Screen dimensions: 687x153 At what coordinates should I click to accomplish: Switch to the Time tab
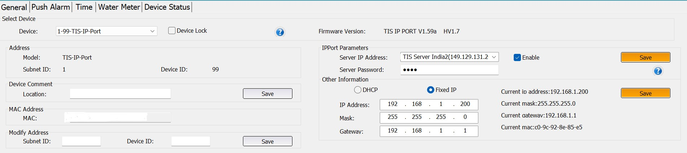coord(84,7)
